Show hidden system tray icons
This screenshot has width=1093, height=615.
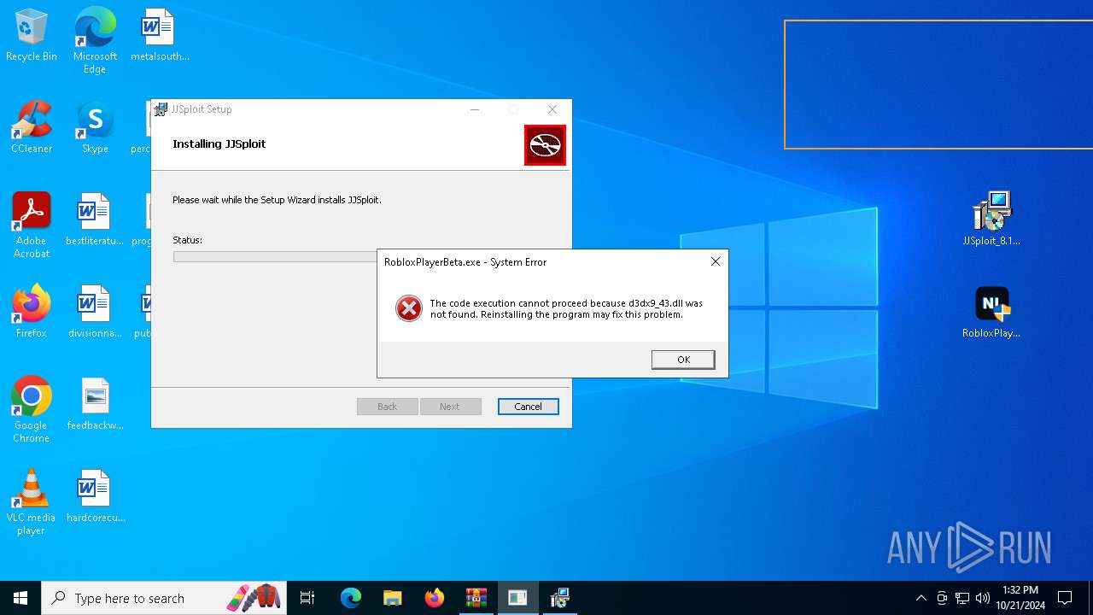(x=921, y=598)
